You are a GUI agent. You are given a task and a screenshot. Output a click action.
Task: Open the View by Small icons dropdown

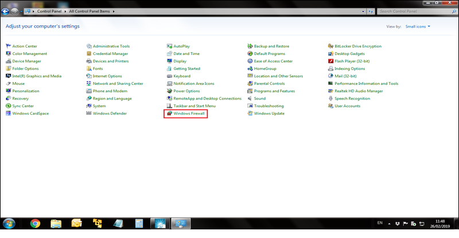click(418, 26)
